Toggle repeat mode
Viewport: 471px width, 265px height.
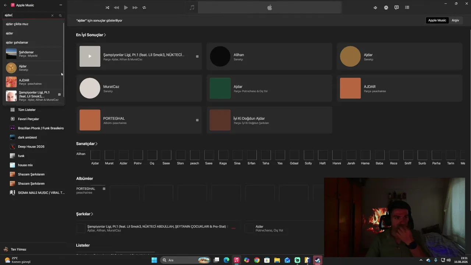tap(144, 7)
